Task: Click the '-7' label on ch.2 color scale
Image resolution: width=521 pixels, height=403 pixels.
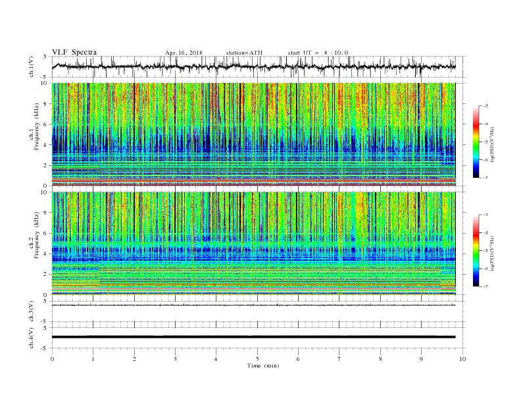Action: click(485, 286)
